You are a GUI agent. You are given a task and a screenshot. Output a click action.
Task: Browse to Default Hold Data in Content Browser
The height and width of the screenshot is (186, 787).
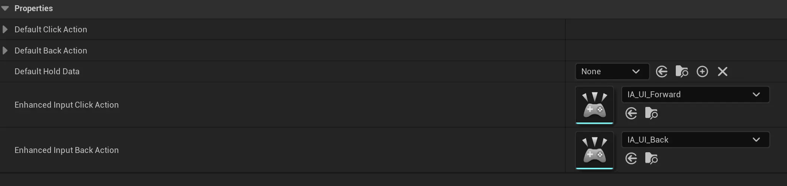tap(682, 71)
